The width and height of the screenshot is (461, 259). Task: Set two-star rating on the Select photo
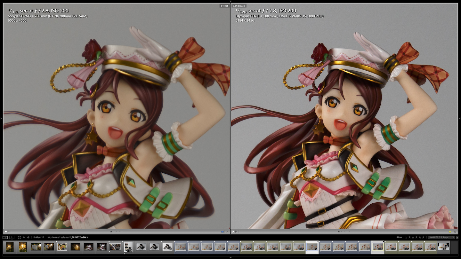(x=114, y=232)
